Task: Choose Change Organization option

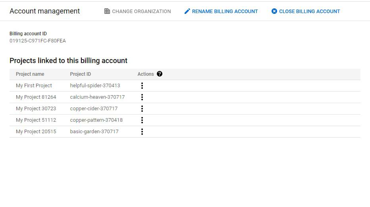Action: (x=138, y=11)
